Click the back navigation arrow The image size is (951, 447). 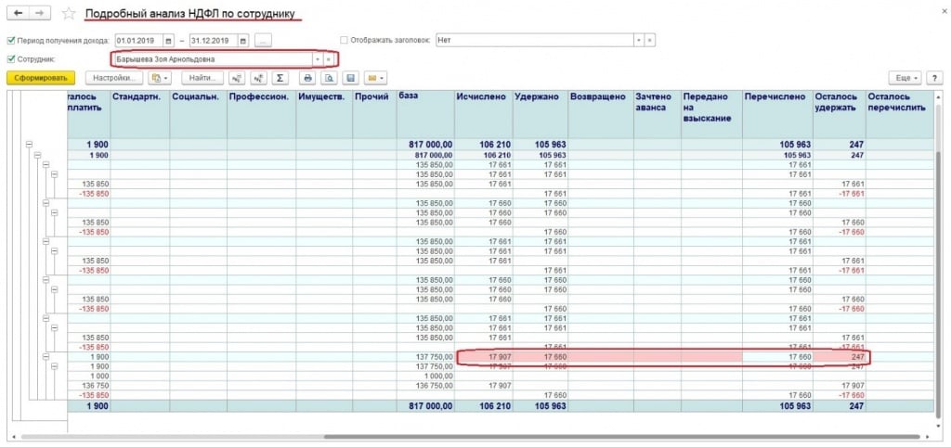coord(18,14)
